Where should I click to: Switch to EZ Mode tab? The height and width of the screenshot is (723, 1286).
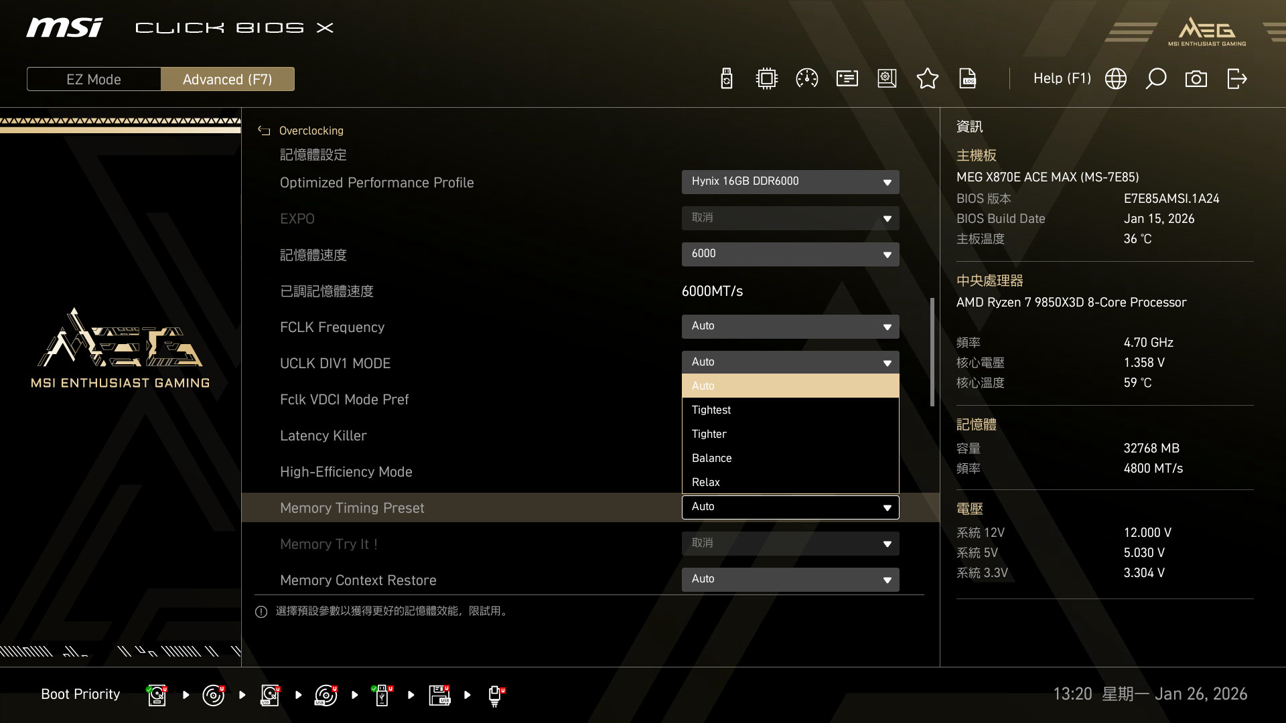point(94,79)
